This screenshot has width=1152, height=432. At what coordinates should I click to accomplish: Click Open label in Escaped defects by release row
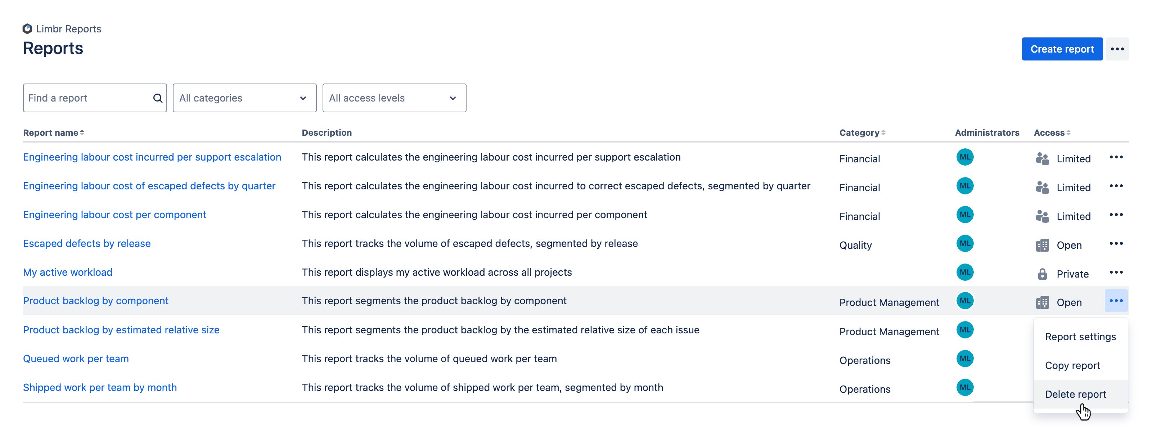click(1069, 245)
